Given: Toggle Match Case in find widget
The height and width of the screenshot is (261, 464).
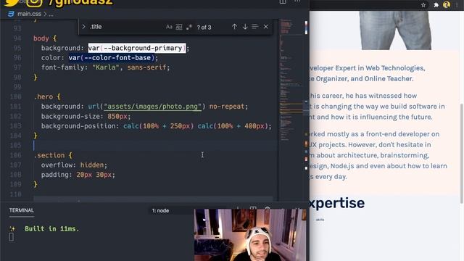Looking at the screenshot, I should (169, 27).
